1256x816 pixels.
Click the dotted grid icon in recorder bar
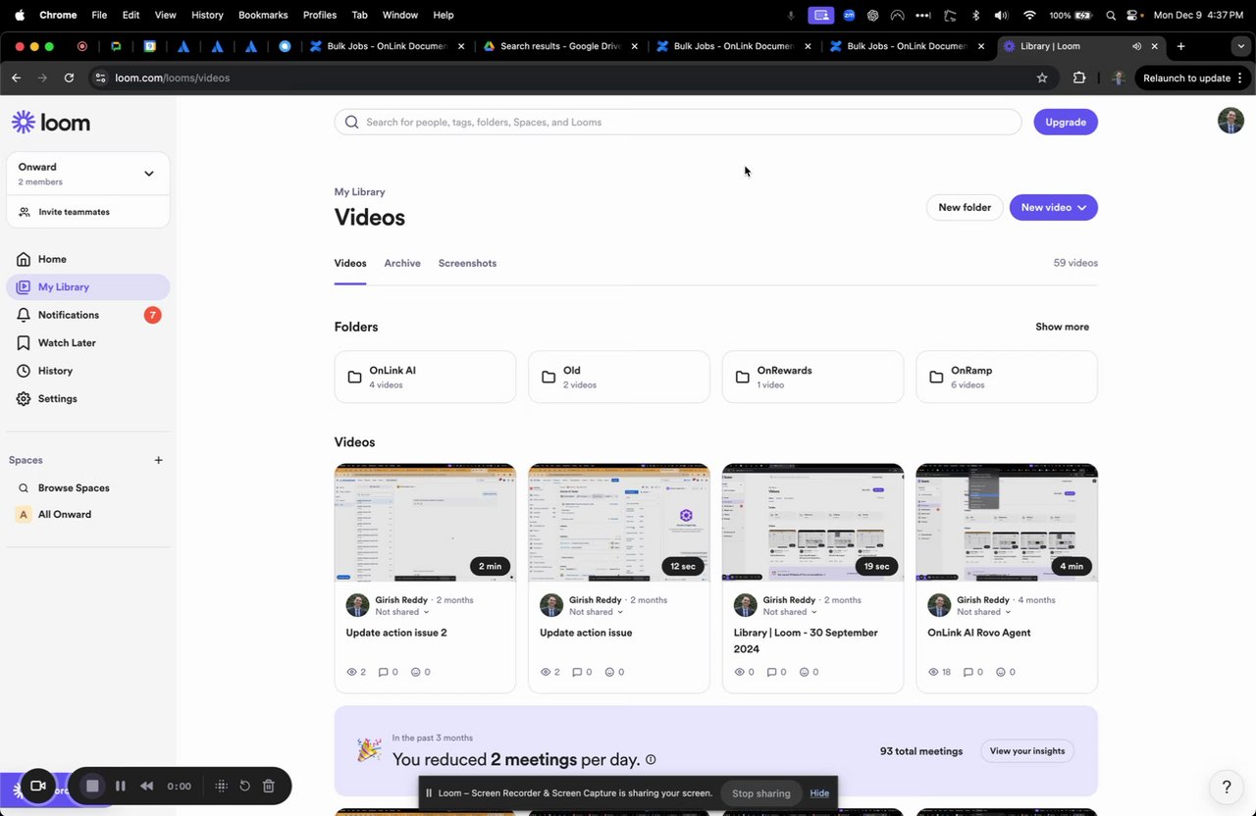pyautogui.click(x=221, y=786)
